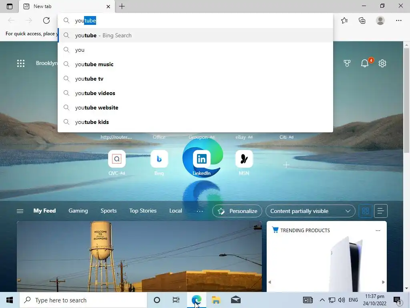
Task: Select the 'you' search suggestion
Action: pyautogui.click(x=195, y=50)
